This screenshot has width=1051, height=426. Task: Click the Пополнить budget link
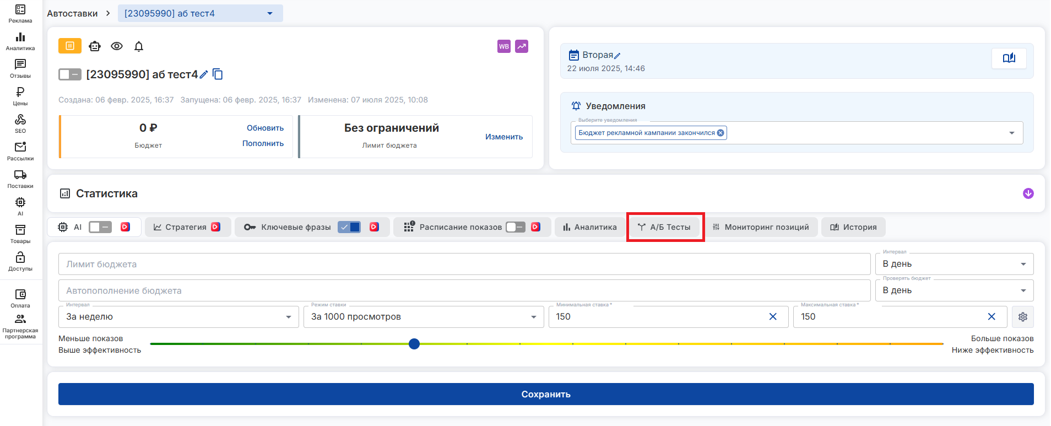pos(263,143)
